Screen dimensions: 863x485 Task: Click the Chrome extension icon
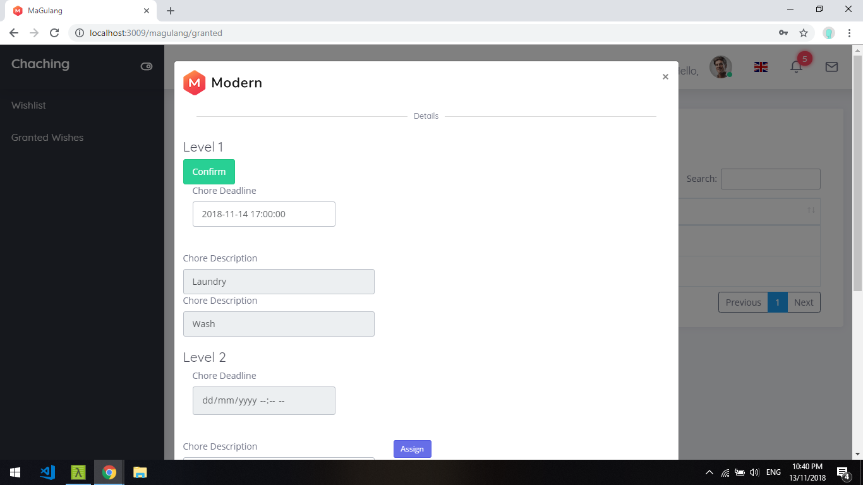(x=829, y=33)
